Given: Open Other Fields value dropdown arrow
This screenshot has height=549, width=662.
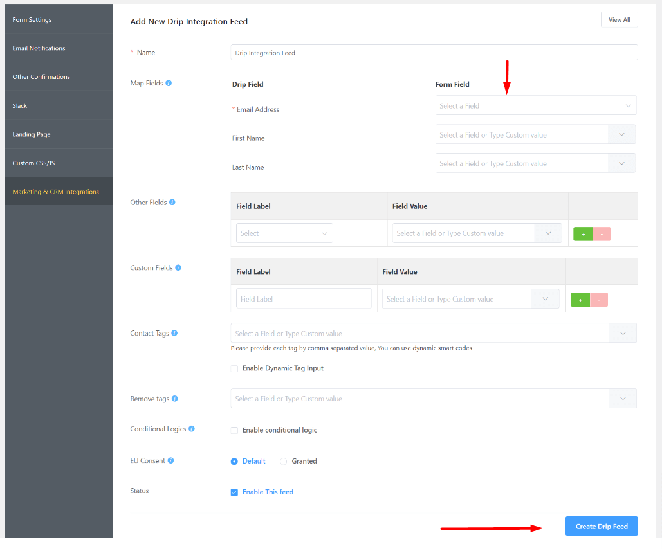Looking at the screenshot, I should [548, 233].
